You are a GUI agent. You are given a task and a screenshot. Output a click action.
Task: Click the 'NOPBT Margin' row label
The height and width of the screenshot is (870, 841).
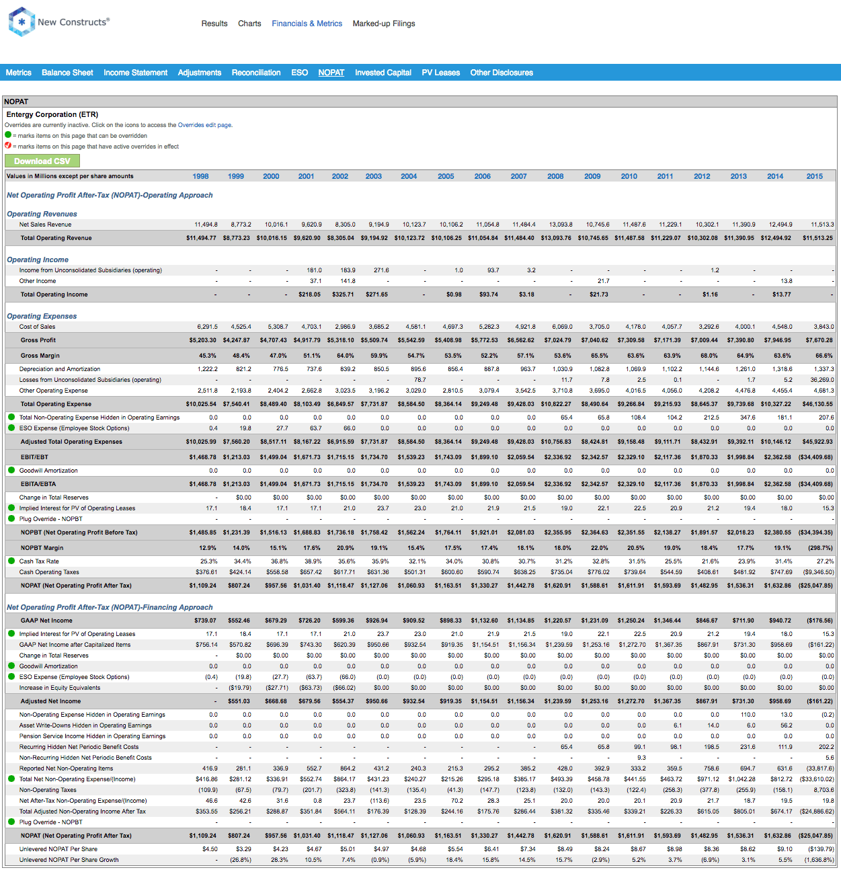[x=42, y=548]
